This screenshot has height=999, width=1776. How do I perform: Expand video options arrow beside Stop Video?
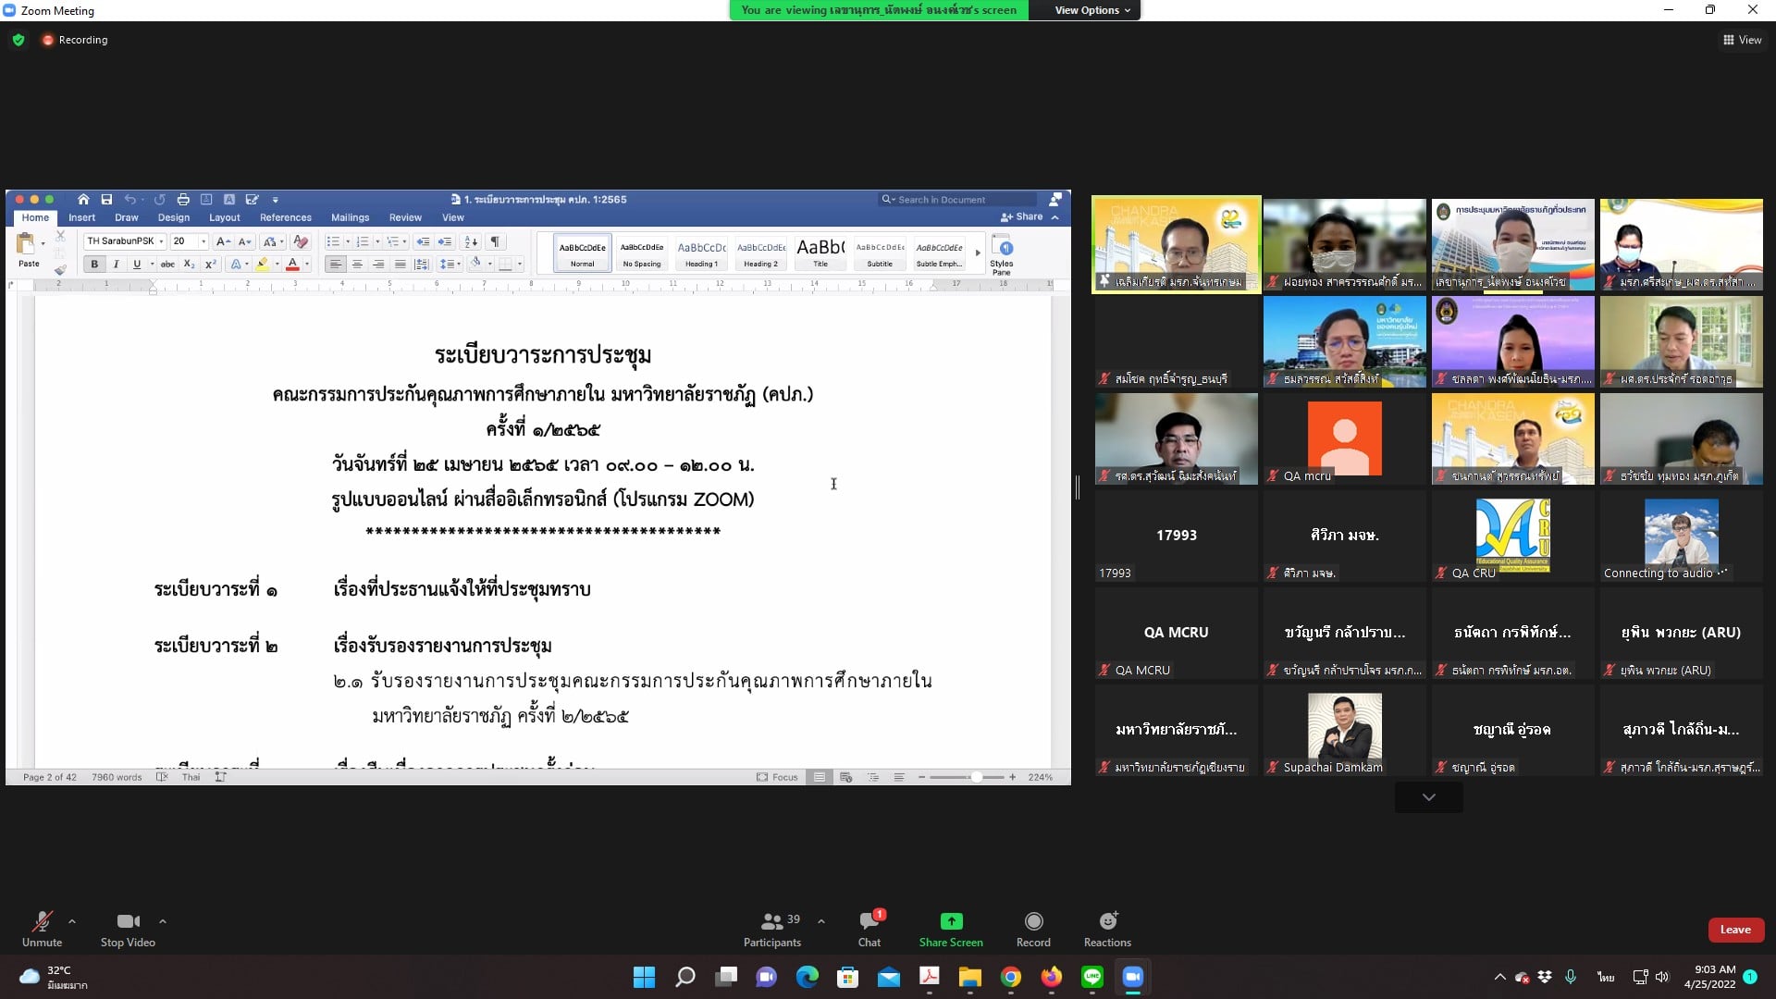pyautogui.click(x=163, y=921)
